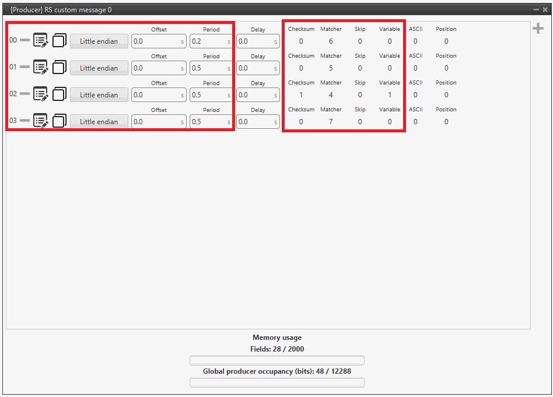Toggle Little endian button in row 01

click(x=99, y=68)
